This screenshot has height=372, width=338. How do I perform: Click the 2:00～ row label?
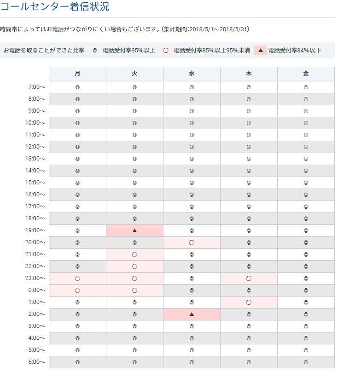coord(37,314)
